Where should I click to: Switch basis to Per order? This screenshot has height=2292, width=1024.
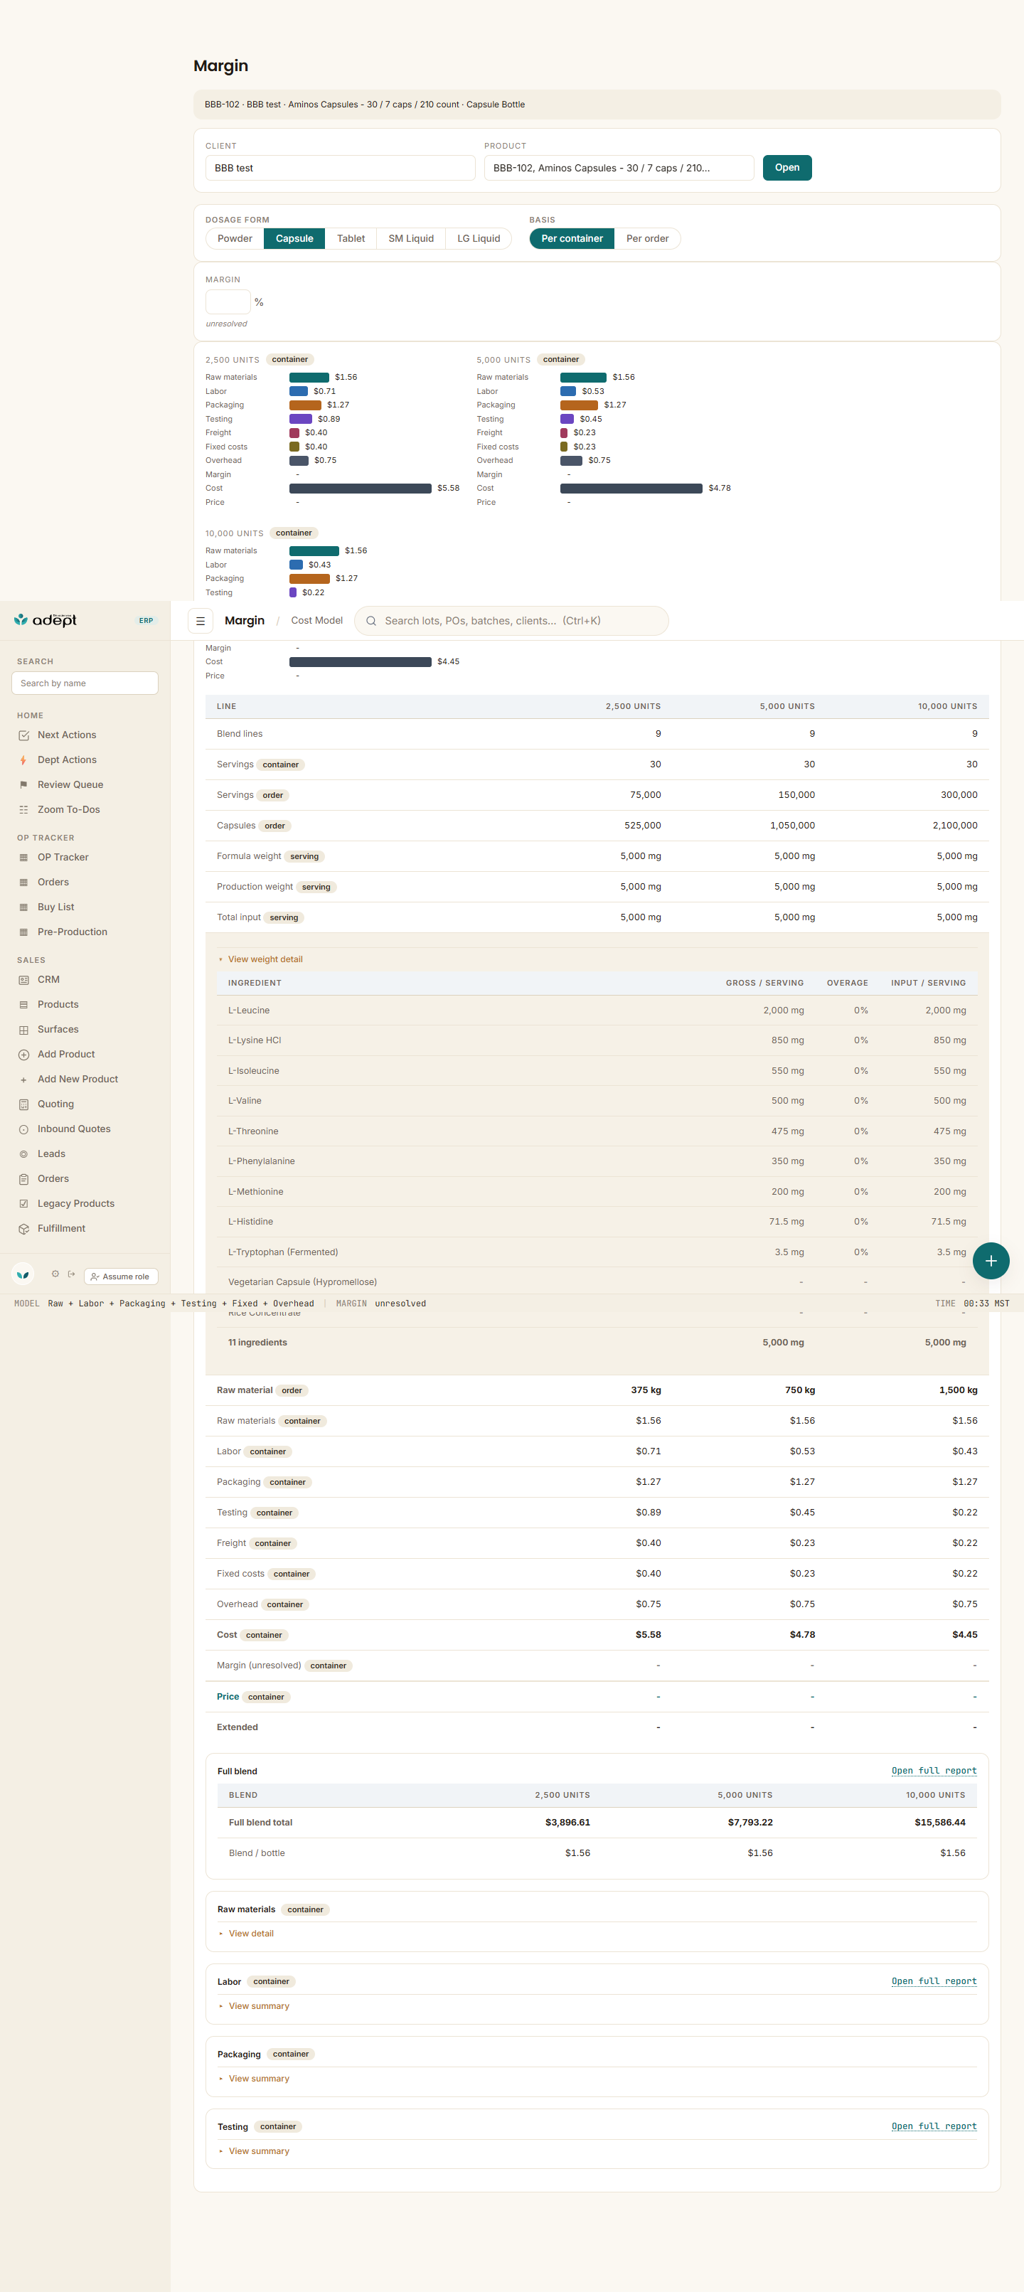coord(648,238)
